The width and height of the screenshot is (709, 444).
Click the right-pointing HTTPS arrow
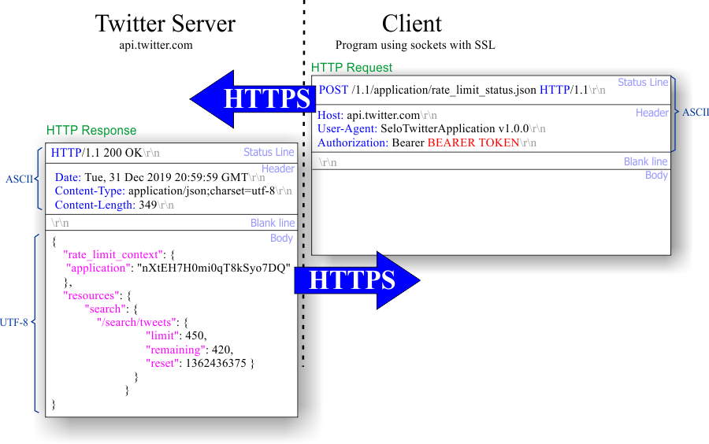coord(357,280)
